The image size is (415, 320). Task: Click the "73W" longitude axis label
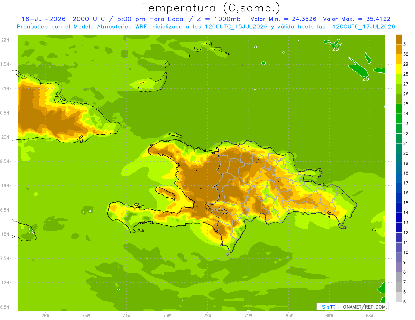click(x=167, y=316)
